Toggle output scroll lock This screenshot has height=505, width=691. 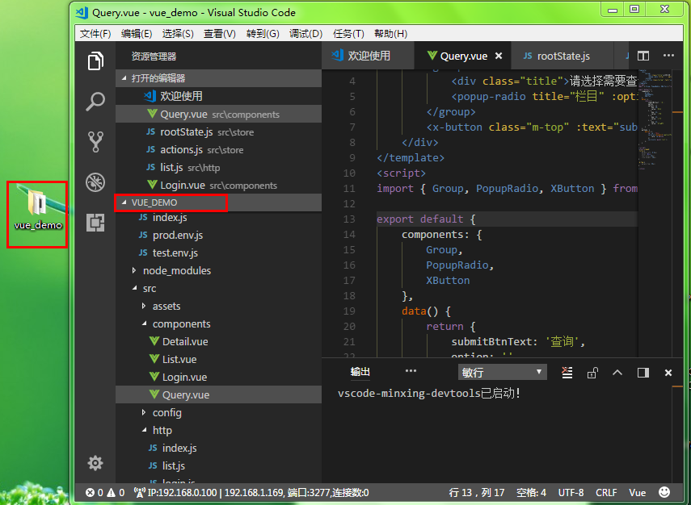click(592, 373)
